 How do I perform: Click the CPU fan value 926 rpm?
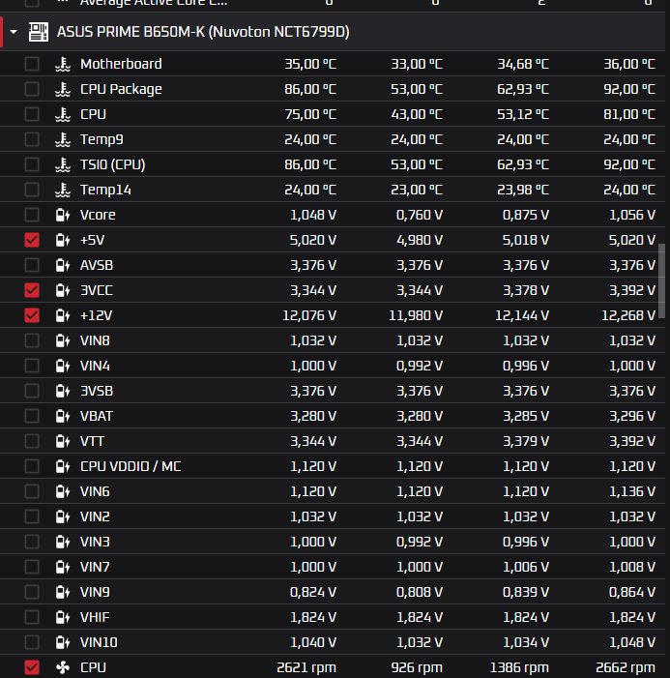[x=417, y=667]
